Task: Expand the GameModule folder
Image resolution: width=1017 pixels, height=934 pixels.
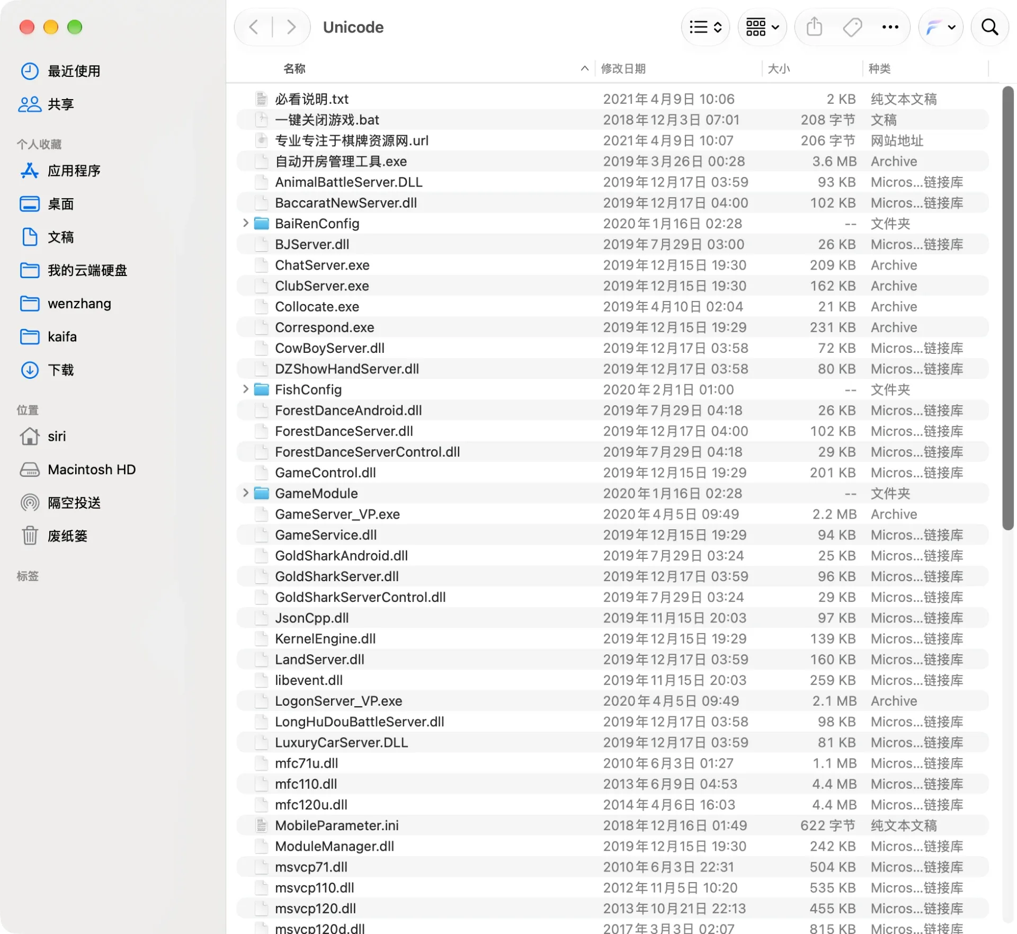Action: [x=245, y=493]
